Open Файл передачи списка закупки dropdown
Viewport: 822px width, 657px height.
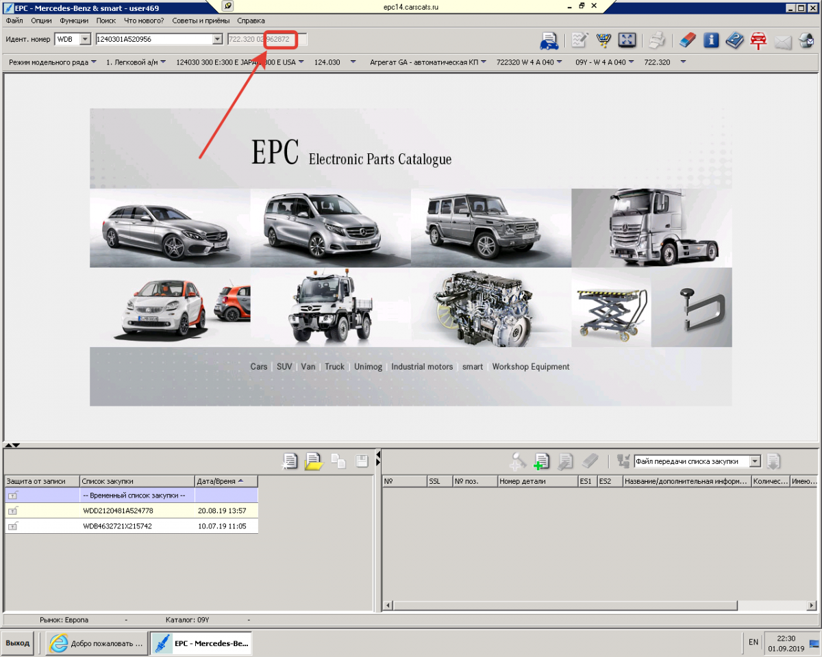[755, 462]
